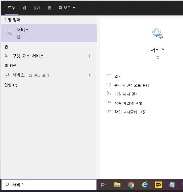Select the 구성 요소 서비스 result
This screenshot has width=183, height=192.
[x=49, y=56]
